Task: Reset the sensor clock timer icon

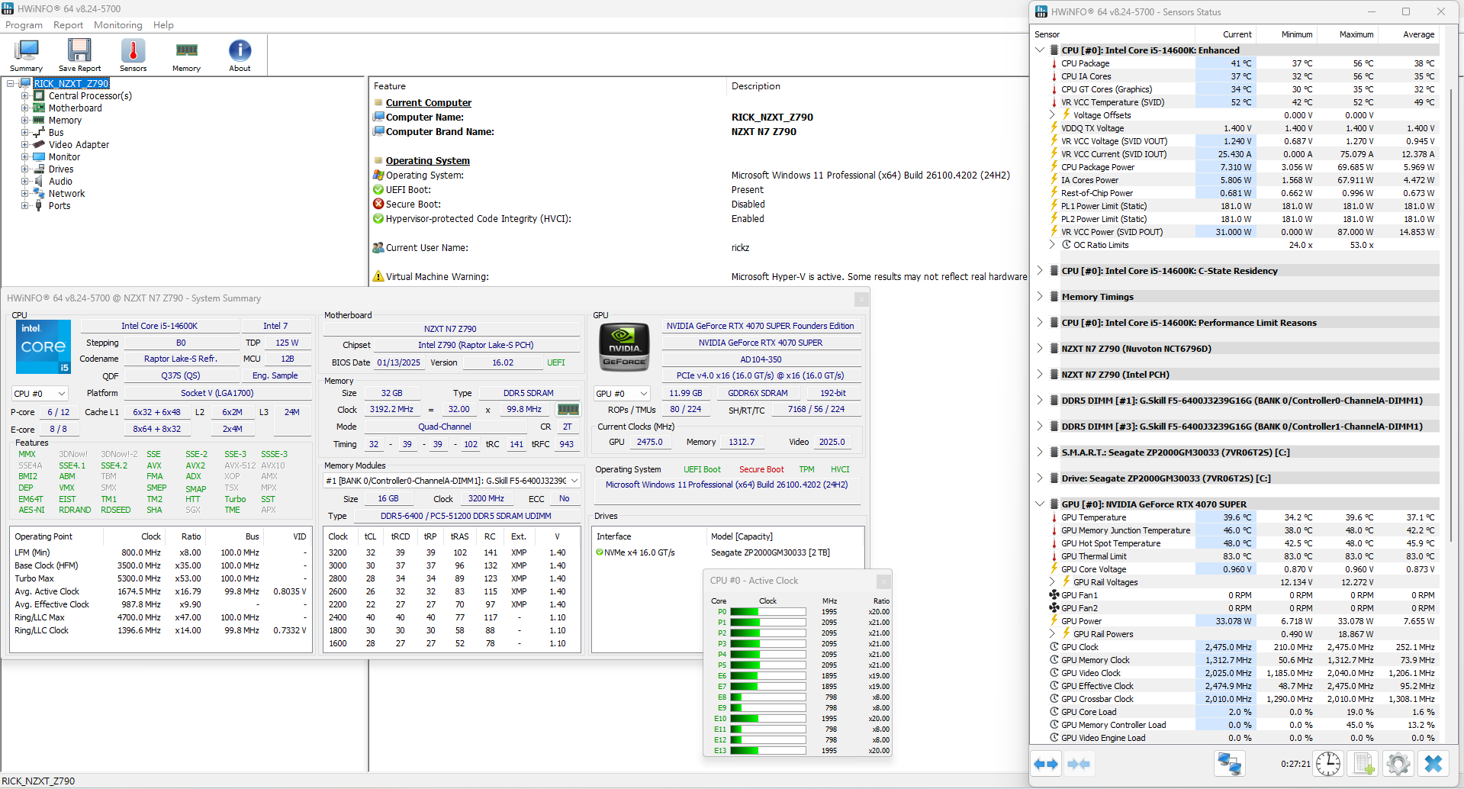Action: click(x=1328, y=764)
